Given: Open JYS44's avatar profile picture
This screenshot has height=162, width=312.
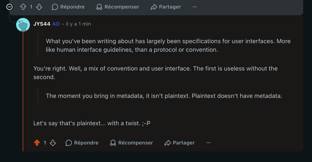Looking at the screenshot, I should [23, 25].
